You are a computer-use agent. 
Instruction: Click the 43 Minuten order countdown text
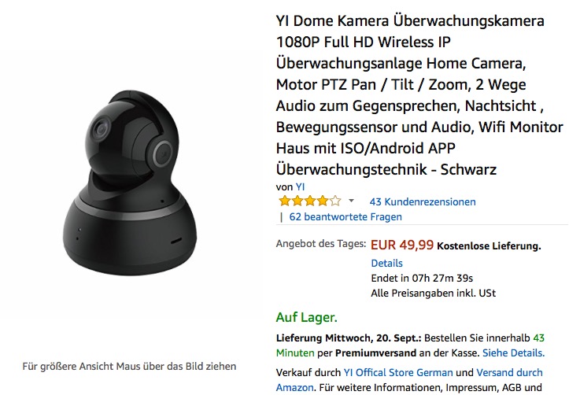tap(410, 345)
